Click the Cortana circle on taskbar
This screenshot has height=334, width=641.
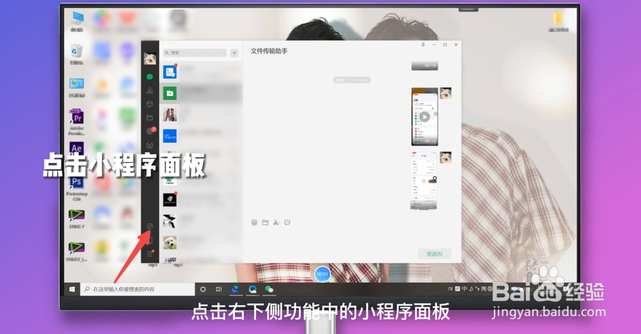[203, 289]
